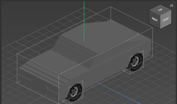Select the FRONT face of view cube

click(166, 20)
